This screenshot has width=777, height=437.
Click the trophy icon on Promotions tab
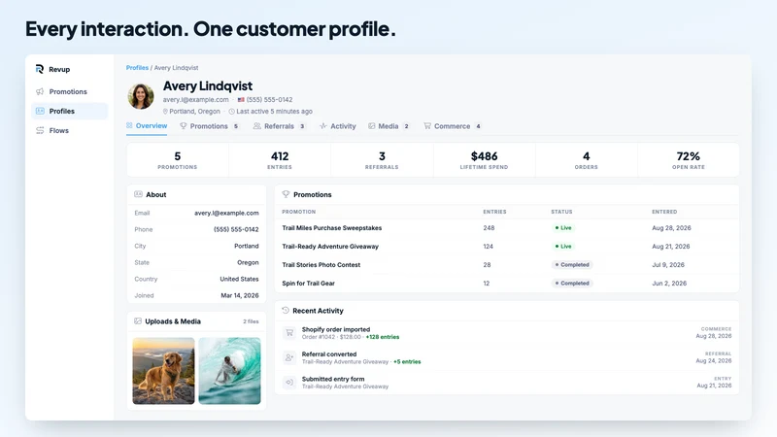click(x=184, y=126)
